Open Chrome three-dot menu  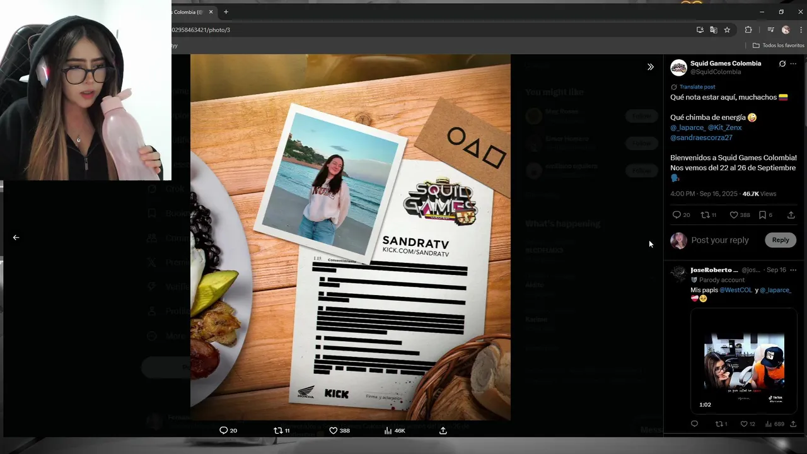pos(801,30)
